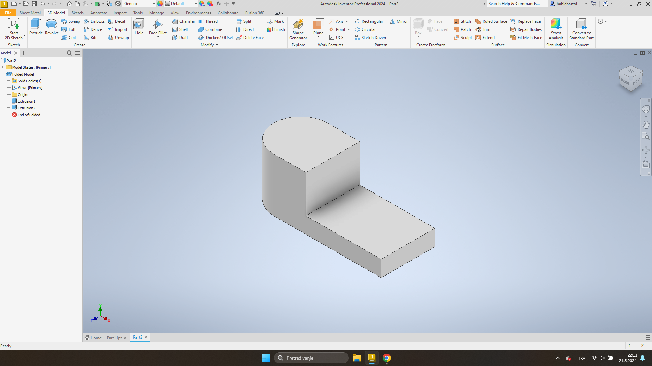Select the Revolve tool
The width and height of the screenshot is (652, 366).
51,28
